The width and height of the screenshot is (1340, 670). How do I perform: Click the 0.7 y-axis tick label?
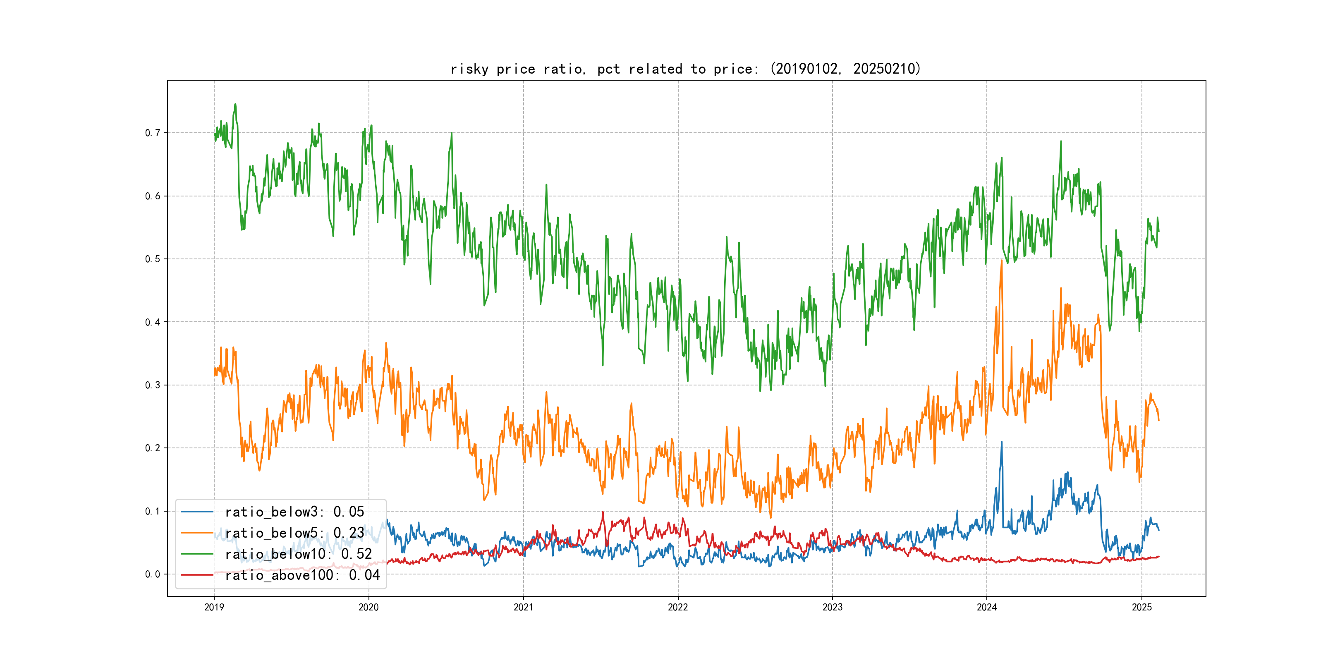click(153, 133)
